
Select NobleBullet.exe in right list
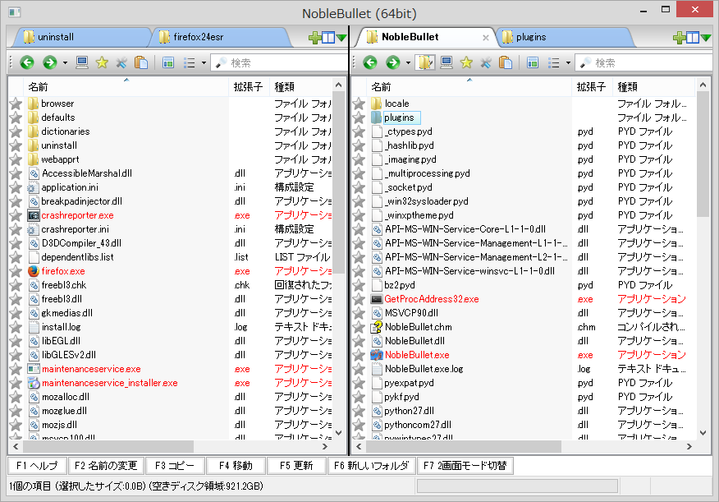pyautogui.click(x=417, y=355)
